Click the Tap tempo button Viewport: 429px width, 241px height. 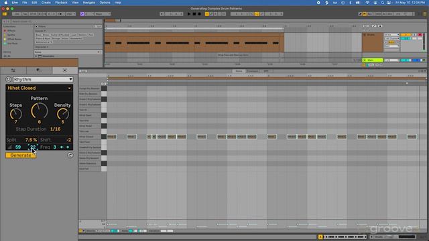tap(25, 14)
